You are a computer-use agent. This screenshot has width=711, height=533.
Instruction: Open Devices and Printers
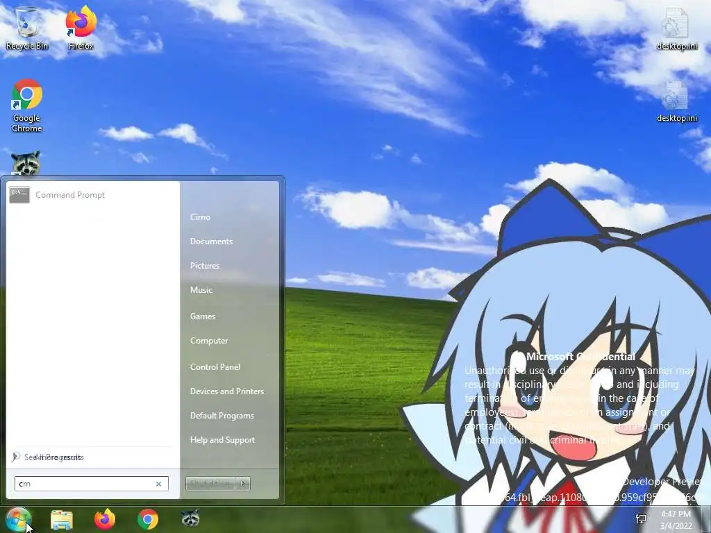(227, 391)
